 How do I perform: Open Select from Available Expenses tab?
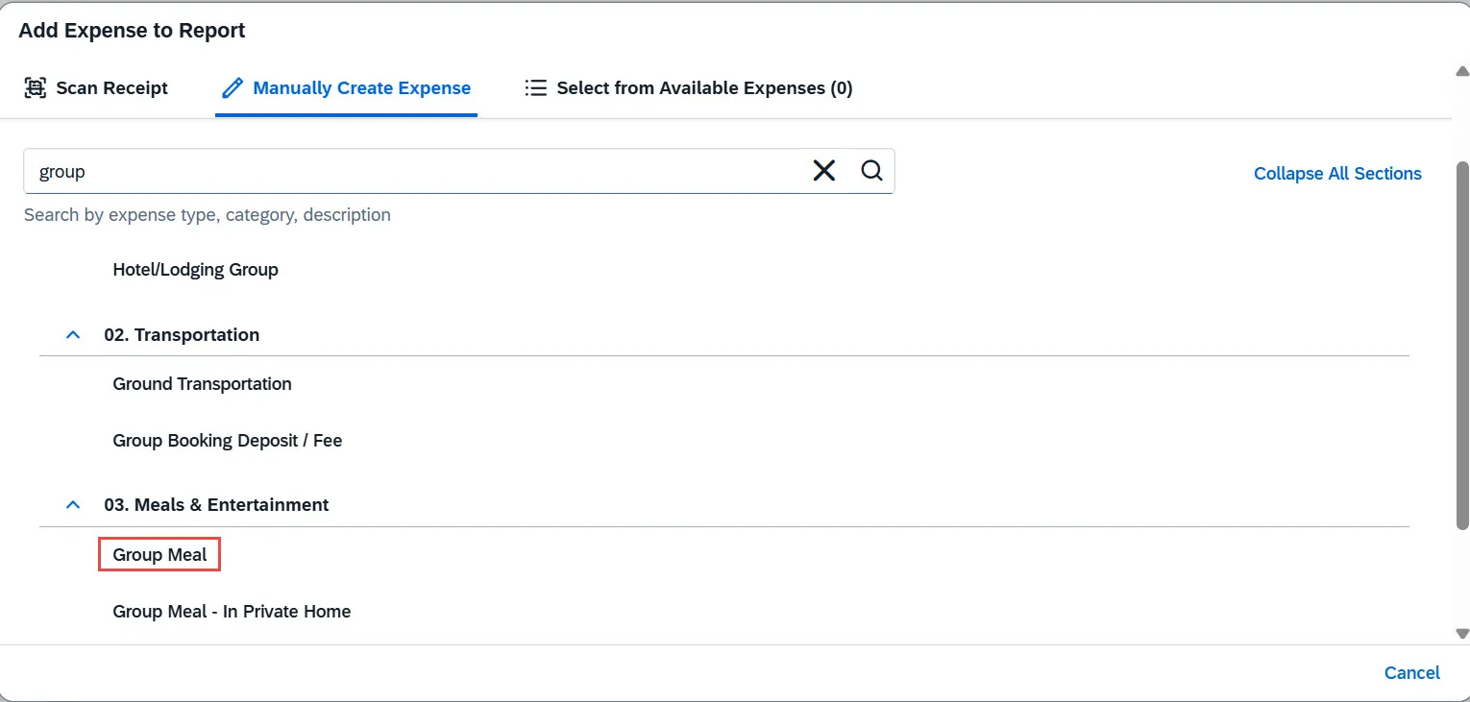[x=689, y=88]
